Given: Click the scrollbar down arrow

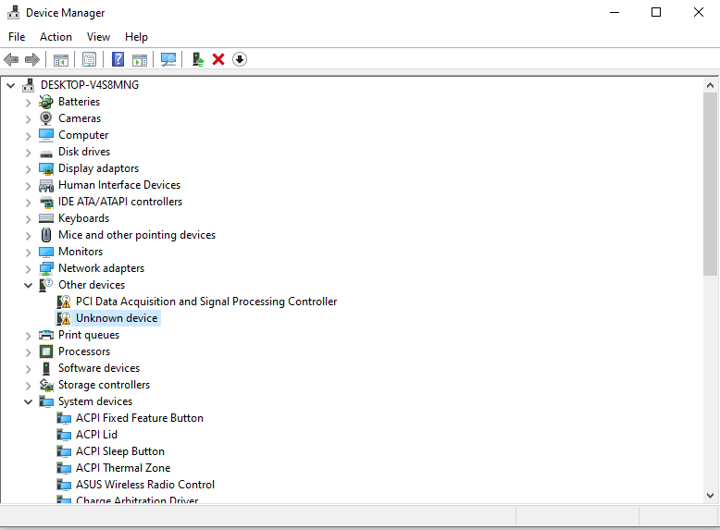Looking at the screenshot, I should [710, 496].
